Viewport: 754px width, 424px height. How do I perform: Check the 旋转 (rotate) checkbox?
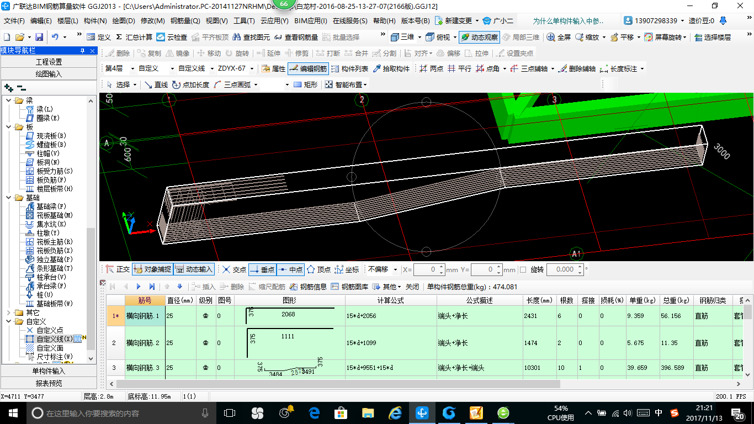pos(523,269)
